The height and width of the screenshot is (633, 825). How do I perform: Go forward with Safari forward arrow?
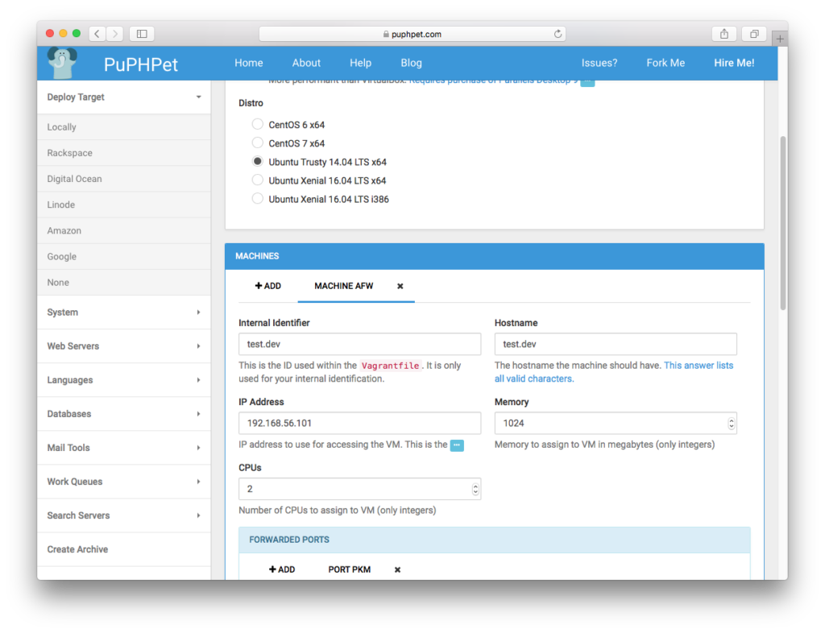(114, 34)
